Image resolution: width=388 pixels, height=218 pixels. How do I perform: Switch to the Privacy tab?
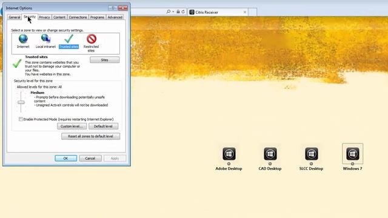[x=44, y=18]
